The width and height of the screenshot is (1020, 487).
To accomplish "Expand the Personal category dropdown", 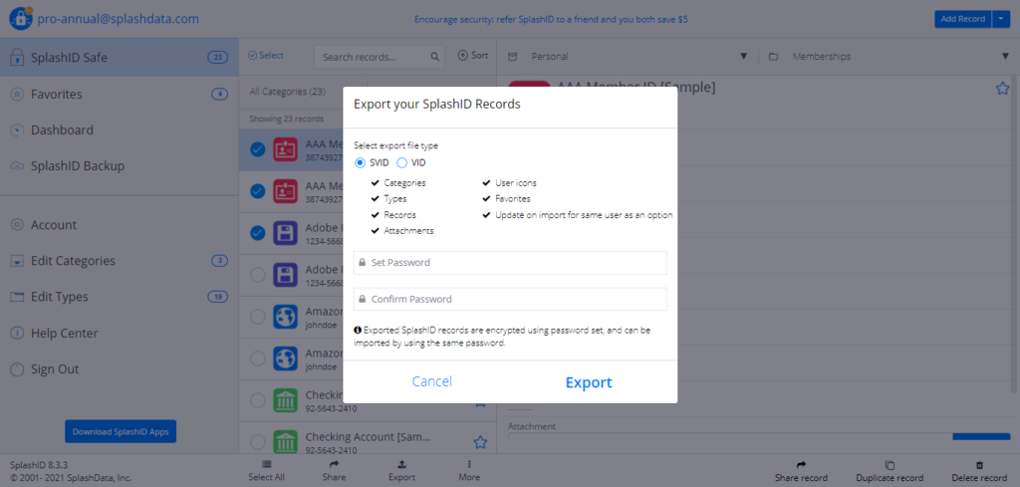I will (x=743, y=57).
